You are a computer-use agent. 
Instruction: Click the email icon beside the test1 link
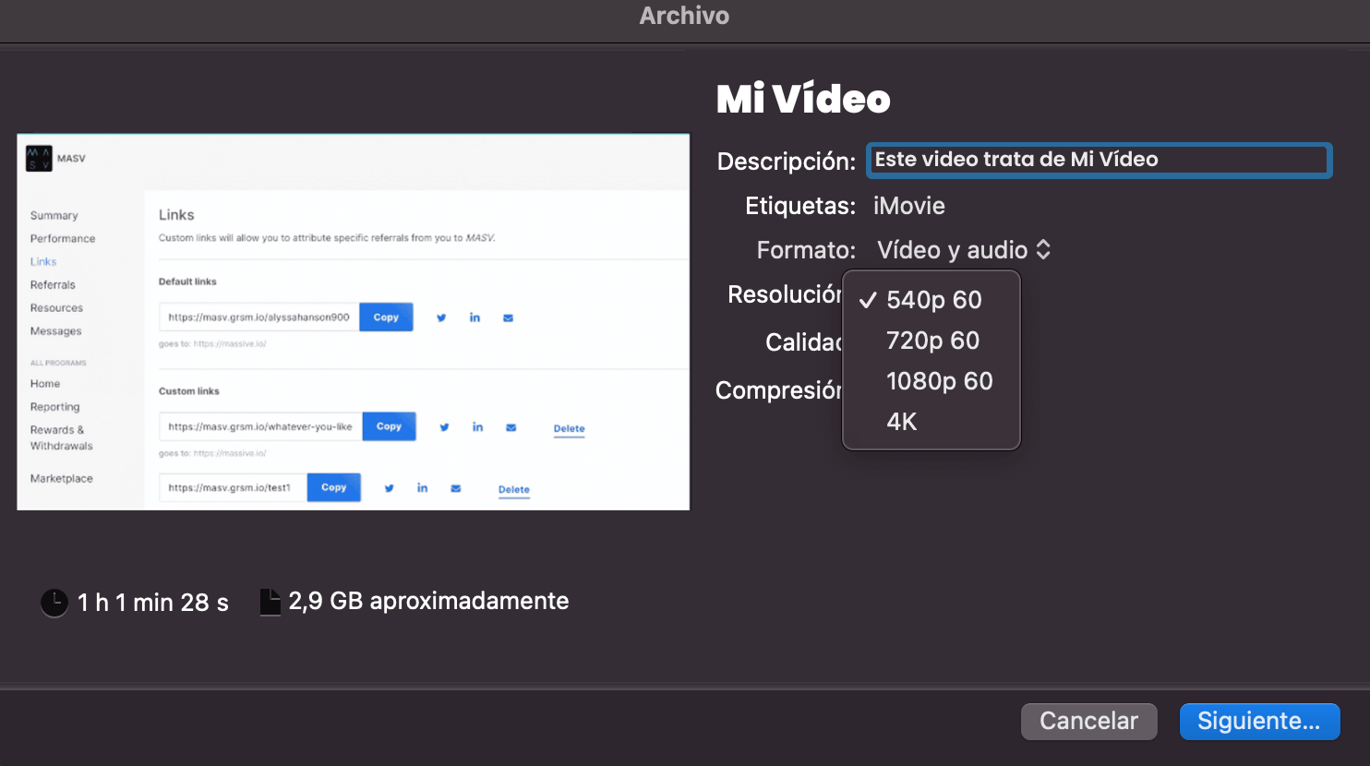[455, 487]
